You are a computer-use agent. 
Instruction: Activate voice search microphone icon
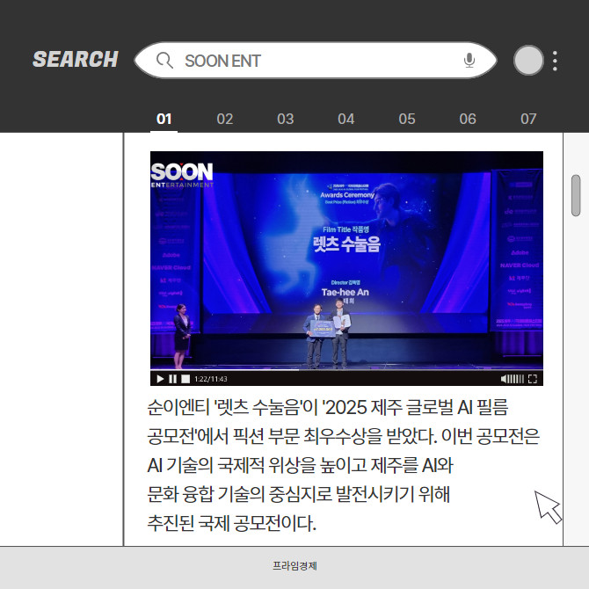[469, 61]
